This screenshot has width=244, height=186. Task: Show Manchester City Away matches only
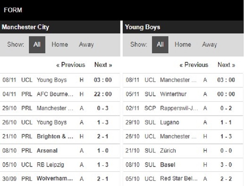(86, 45)
